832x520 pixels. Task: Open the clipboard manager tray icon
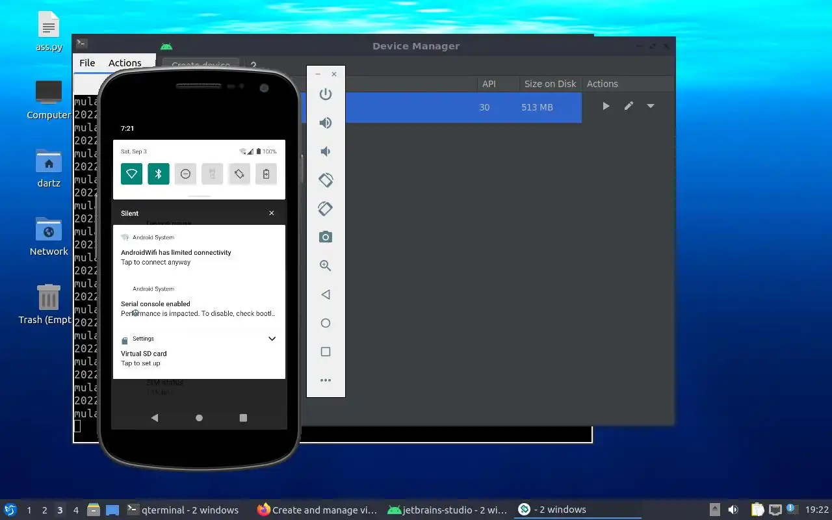(x=757, y=510)
